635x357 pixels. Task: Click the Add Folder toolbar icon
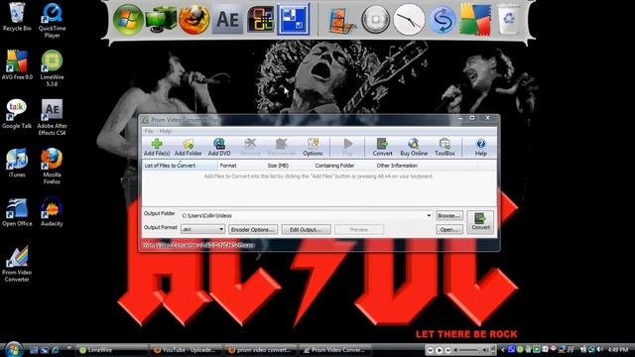pyautogui.click(x=188, y=147)
